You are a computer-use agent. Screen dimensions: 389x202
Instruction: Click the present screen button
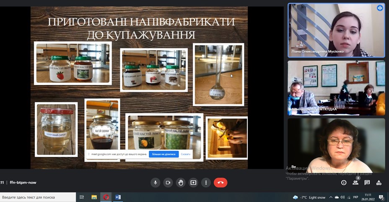[x=193, y=183]
